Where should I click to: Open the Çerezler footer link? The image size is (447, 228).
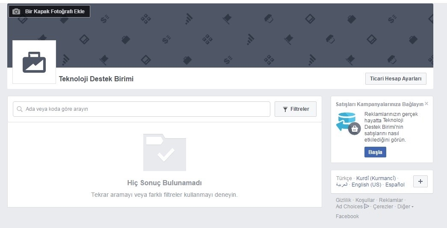pyautogui.click(x=383, y=207)
